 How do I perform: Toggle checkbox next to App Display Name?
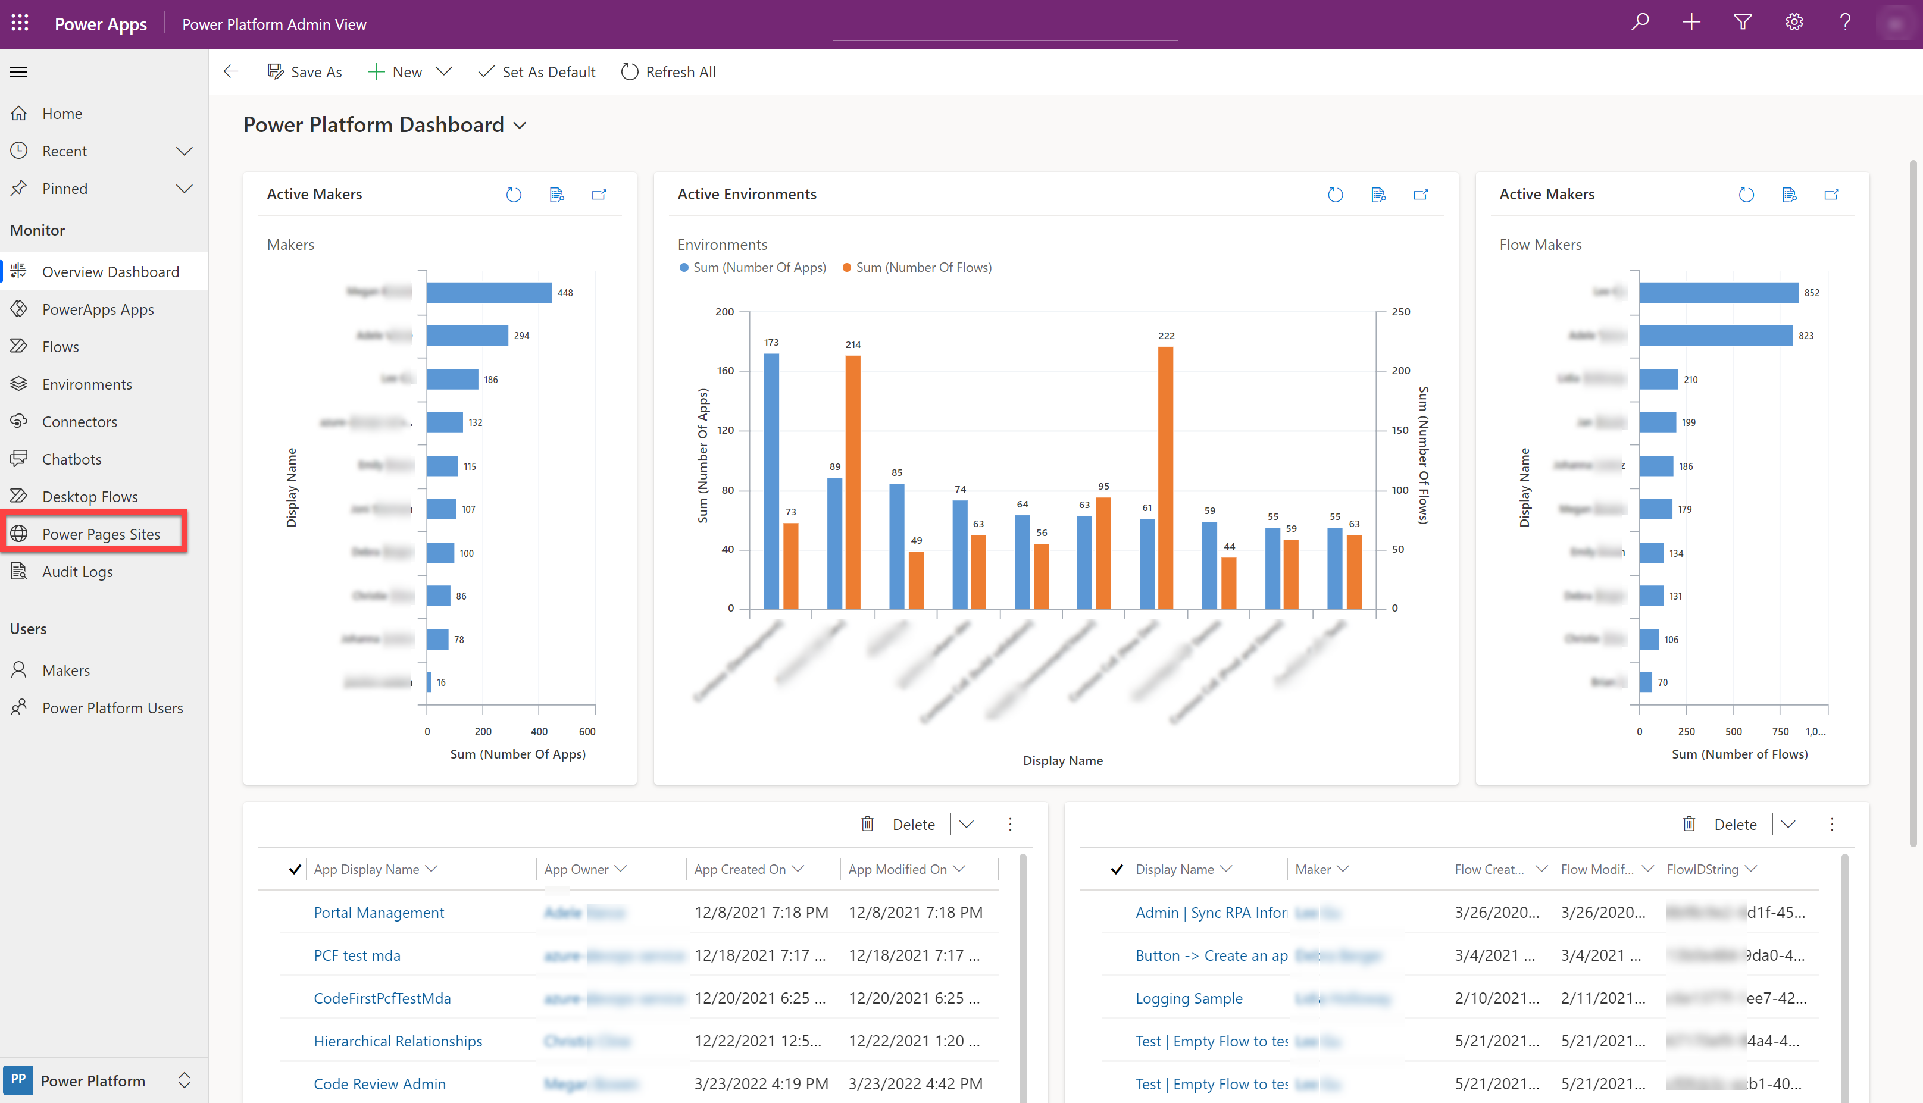(297, 868)
